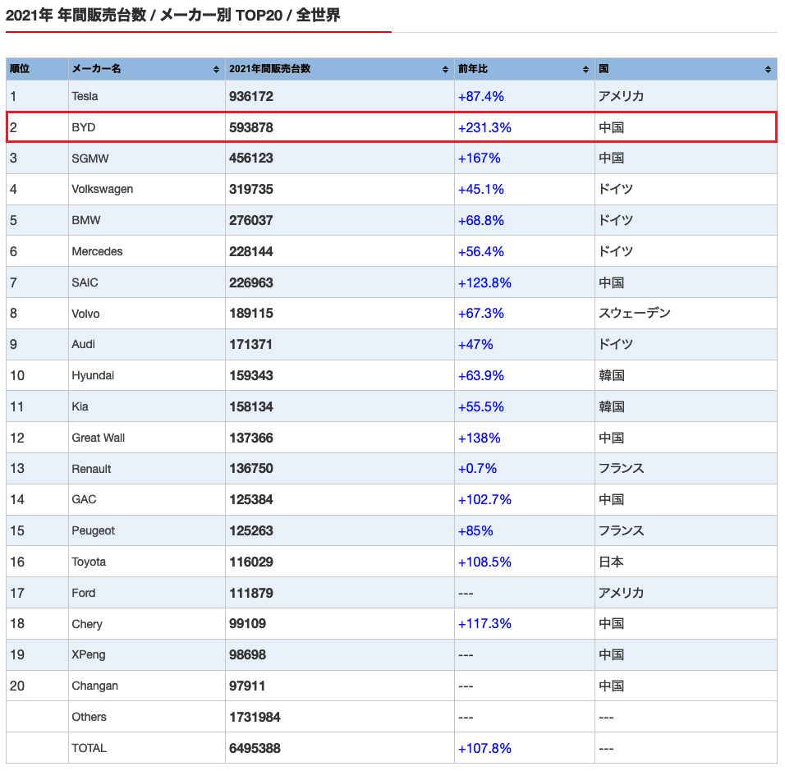Screen dimensions: 785x771
Task: Select the 日本 country cell
Action: [x=611, y=562]
